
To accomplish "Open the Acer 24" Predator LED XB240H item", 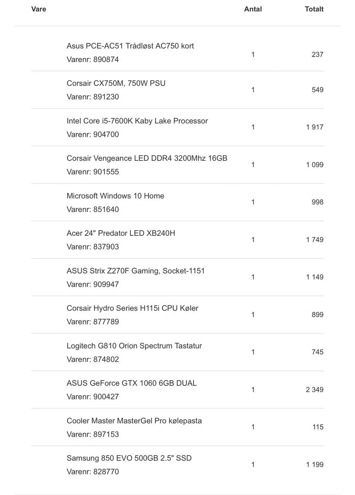I will tap(121, 233).
